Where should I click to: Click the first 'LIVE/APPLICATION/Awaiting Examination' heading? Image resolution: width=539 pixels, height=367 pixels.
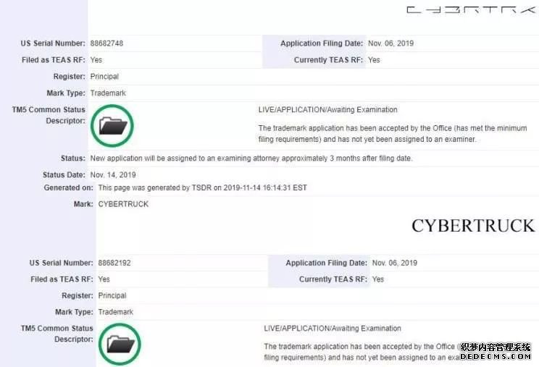click(328, 110)
